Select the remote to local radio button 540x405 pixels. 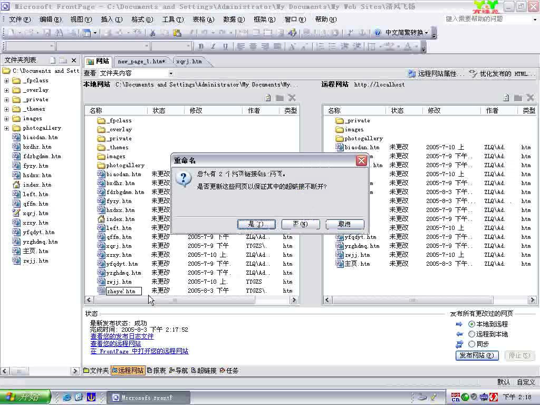(471, 334)
